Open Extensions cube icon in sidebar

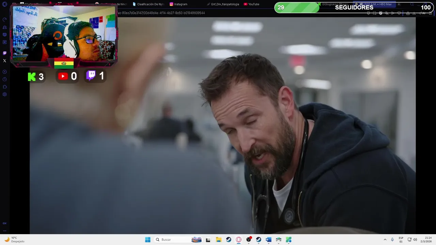click(x=4, y=87)
